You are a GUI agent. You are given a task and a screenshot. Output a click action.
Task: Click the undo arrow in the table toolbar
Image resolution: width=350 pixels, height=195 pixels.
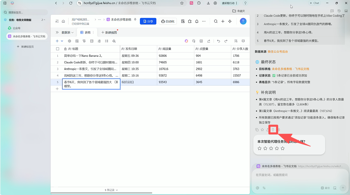(x=219, y=41)
